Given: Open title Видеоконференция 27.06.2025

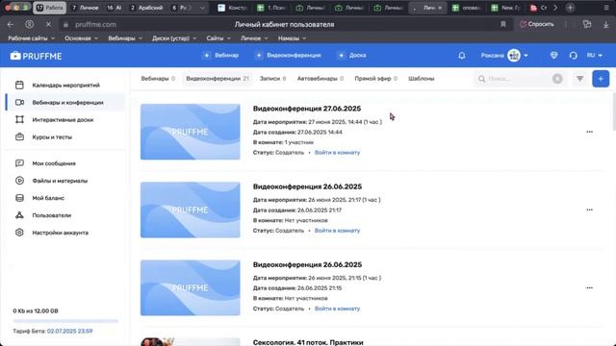Looking at the screenshot, I should pos(307,109).
